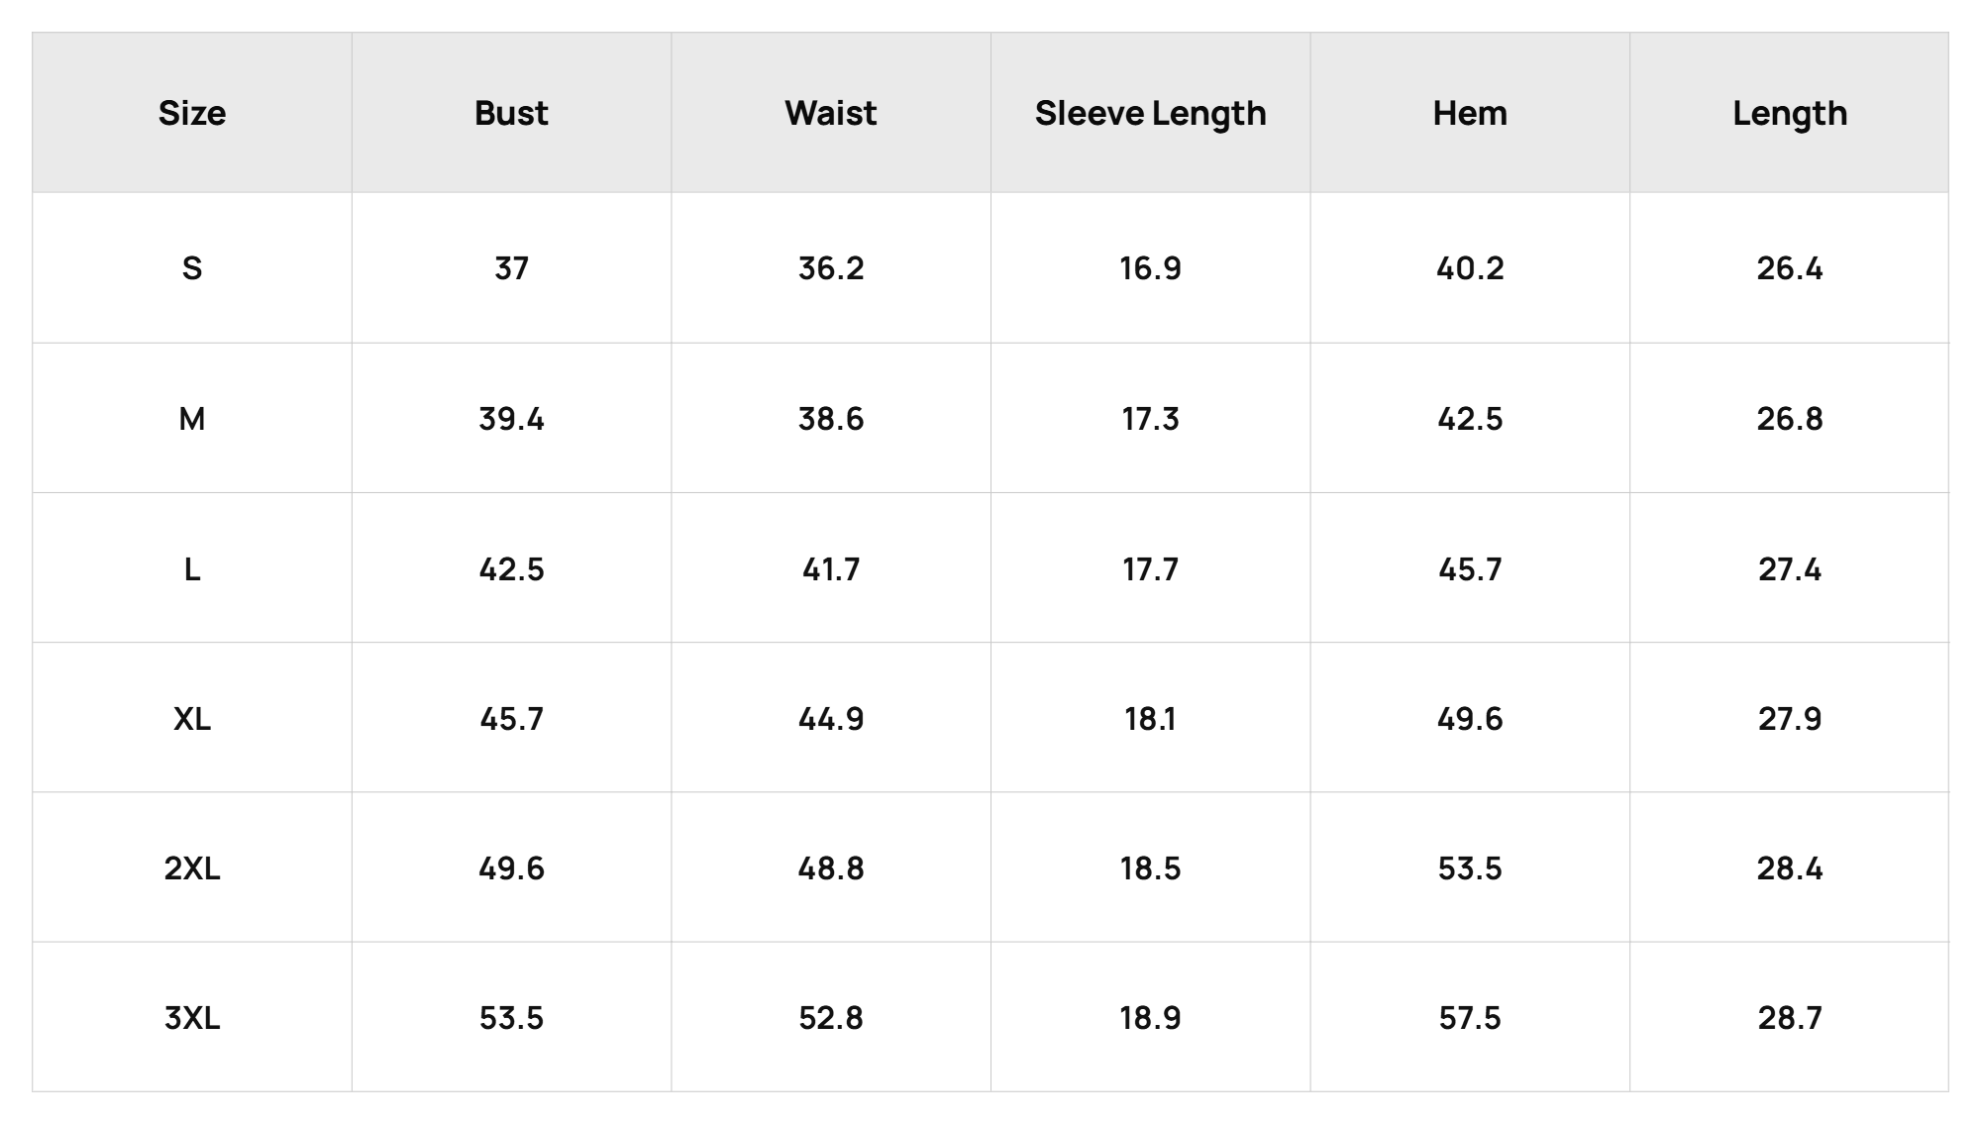Click the sleeve length value 17.7

coord(1150,569)
